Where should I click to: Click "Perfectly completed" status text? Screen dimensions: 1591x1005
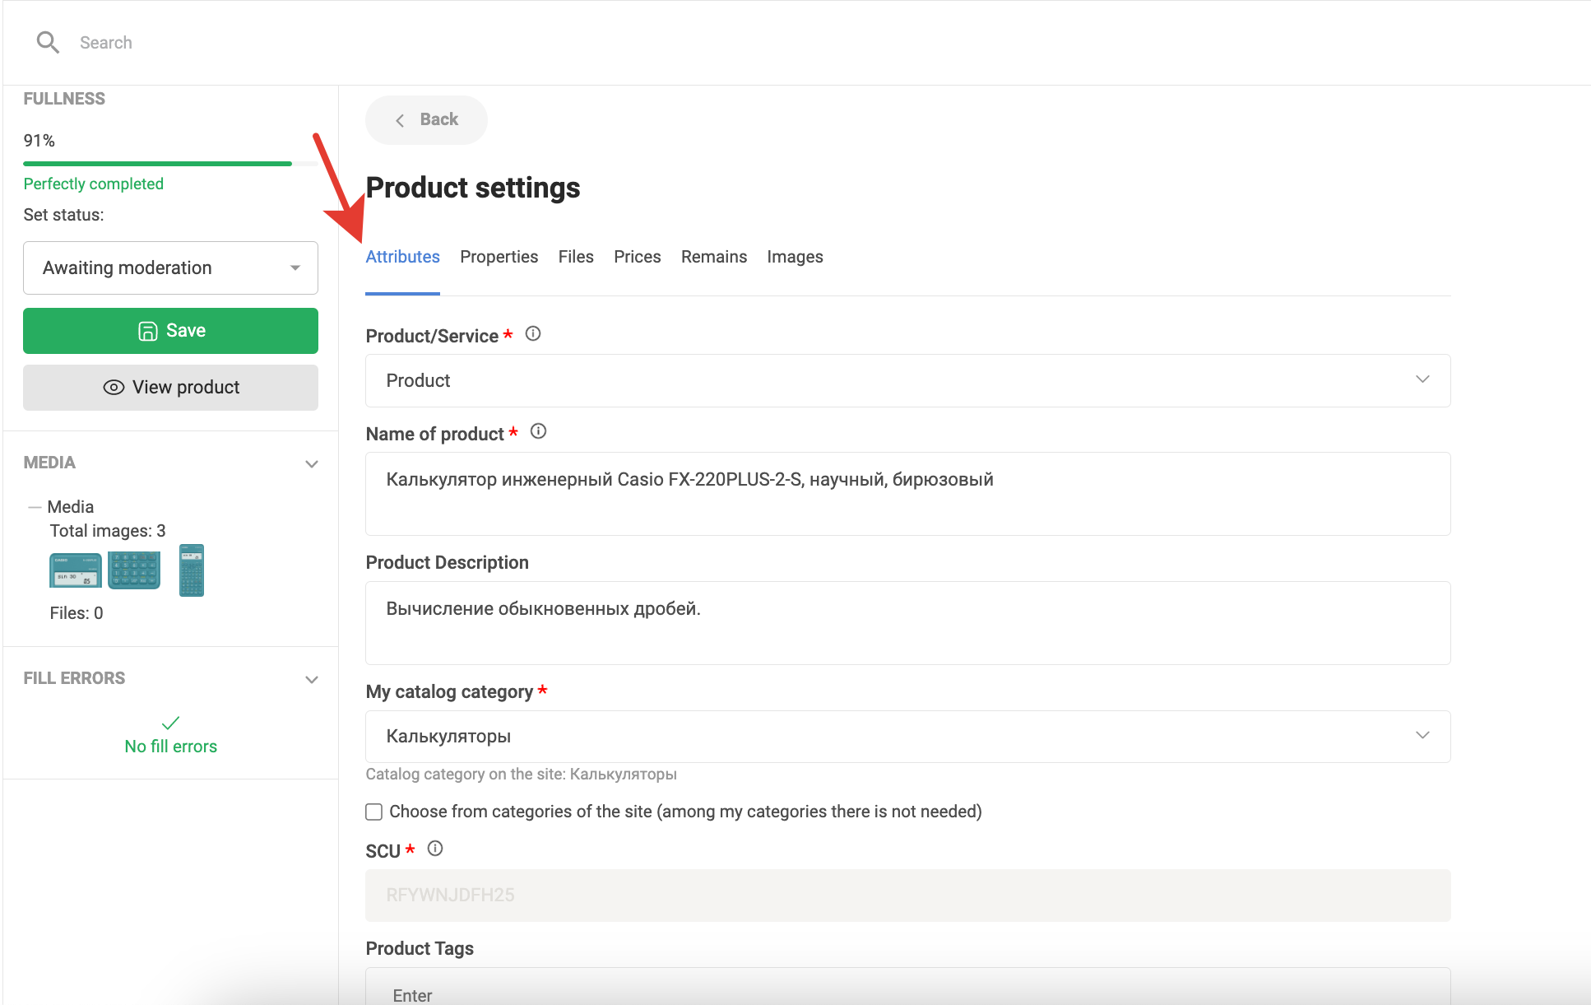point(94,184)
